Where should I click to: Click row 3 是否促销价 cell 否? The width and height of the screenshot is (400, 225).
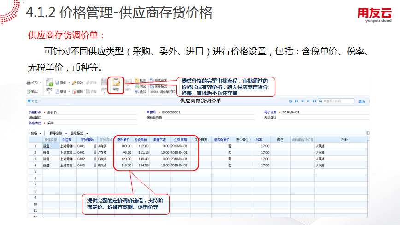[x=222, y=159]
